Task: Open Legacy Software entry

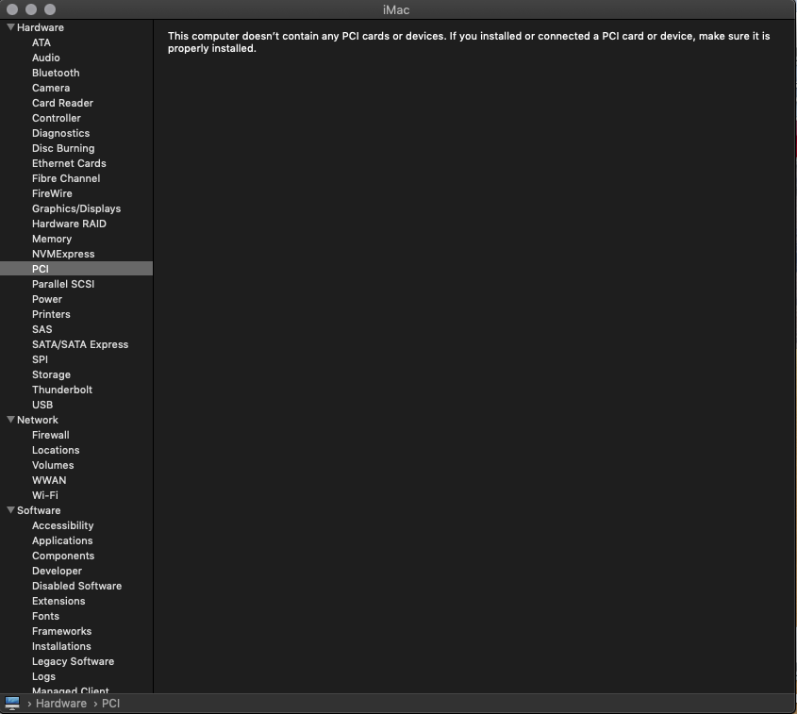Action: pyautogui.click(x=73, y=662)
